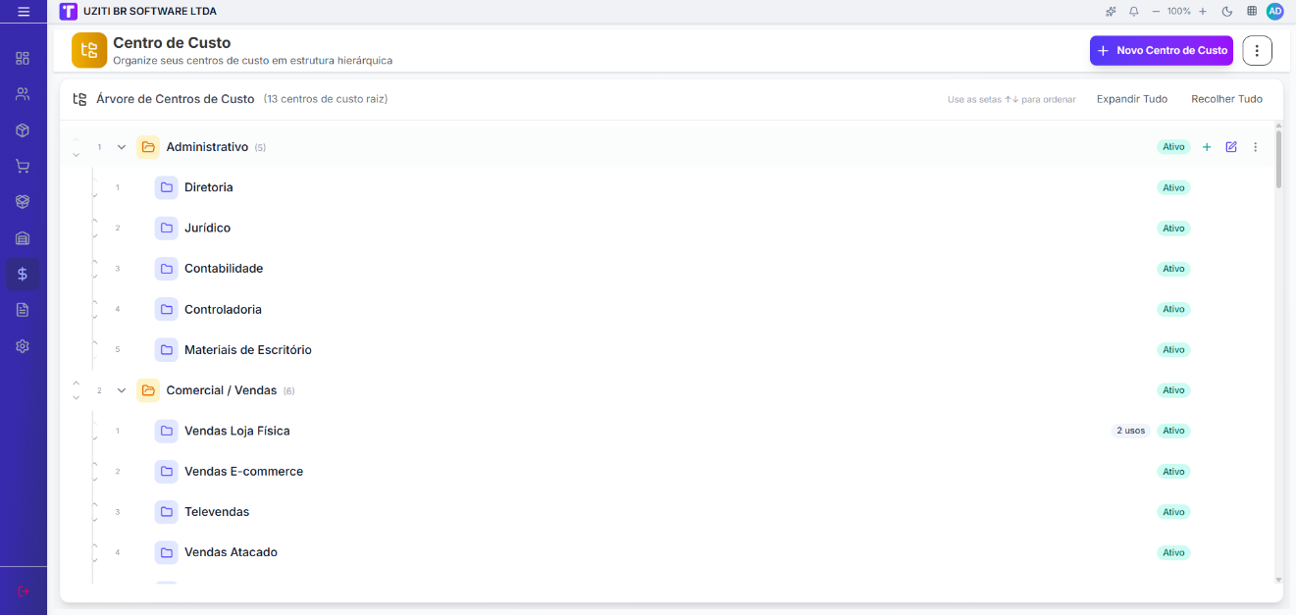The width and height of the screenshot is (1296, 615).
Task: Decrease zoom with the minus icon
Action: 1156,12
